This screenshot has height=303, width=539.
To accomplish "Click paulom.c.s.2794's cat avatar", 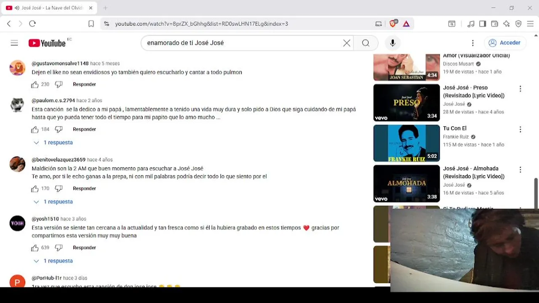I will (x=17, y=105).
